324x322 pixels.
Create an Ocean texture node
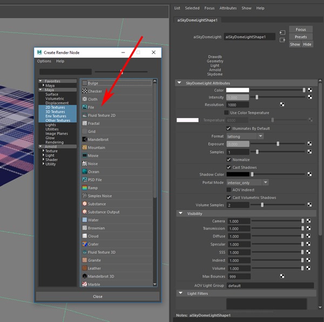(117, 172)
